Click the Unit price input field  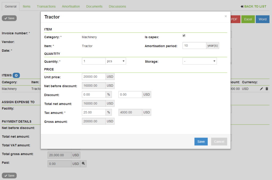pyautogui.click(x=94, y=77)
